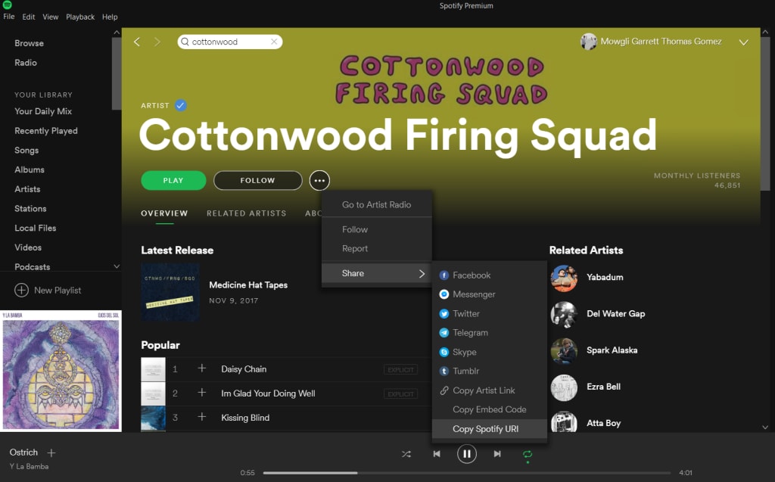The image size is (775, 482).
Task: Toggle shuffle playback
Action: click(406, 454)
